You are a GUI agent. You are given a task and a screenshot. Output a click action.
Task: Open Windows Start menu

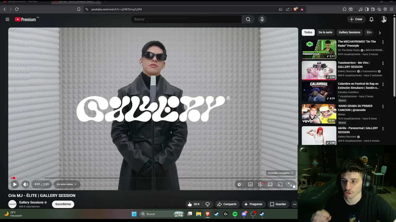(x=134, y=214)
